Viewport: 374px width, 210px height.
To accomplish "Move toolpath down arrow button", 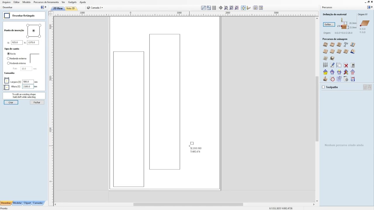I will (369, 87).
